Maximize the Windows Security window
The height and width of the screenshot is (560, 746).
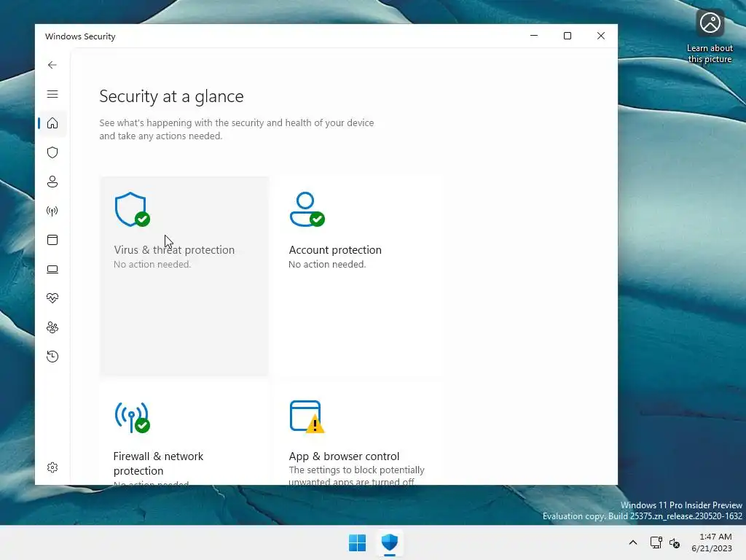[x=567, y=36]
